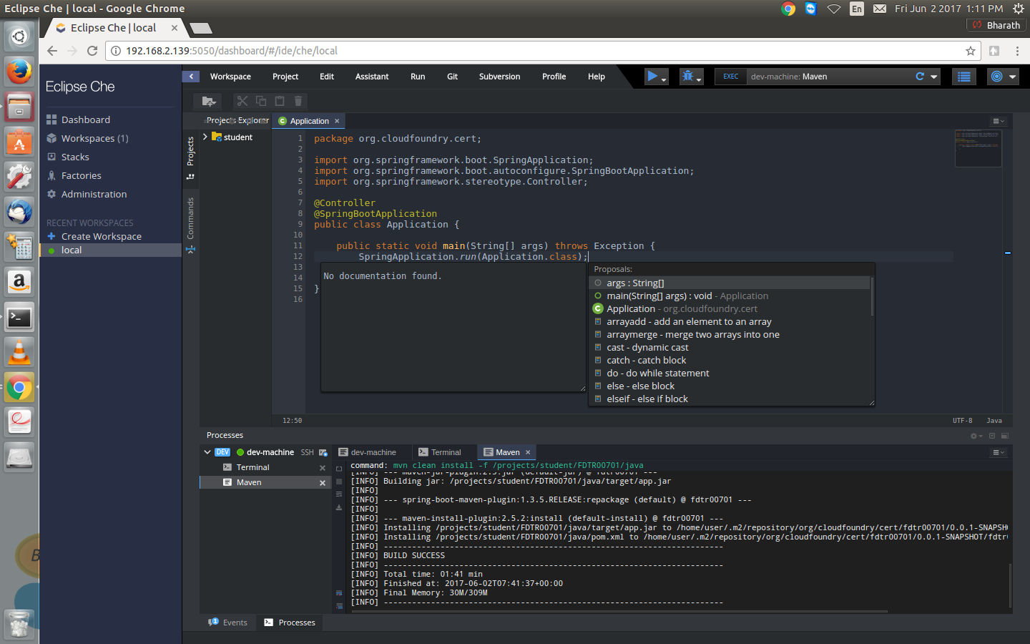Click the Cut icon in the editor toolbar
Viewport: 1030px width, 644px height.
(241, 101)
